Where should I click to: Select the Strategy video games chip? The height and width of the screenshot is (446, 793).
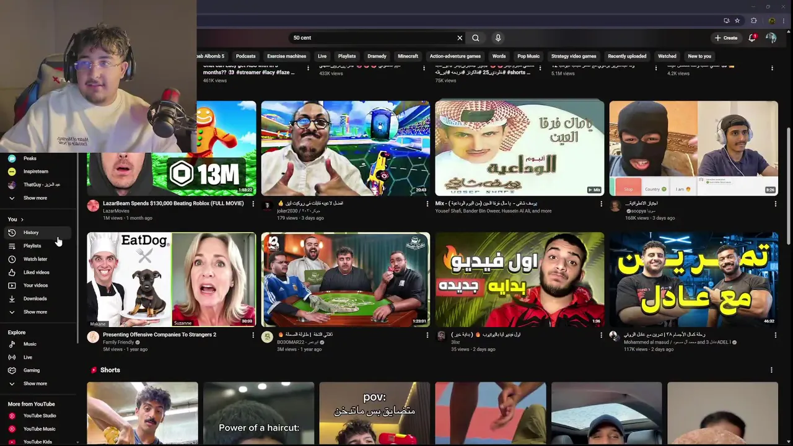[x=574, y=56]
